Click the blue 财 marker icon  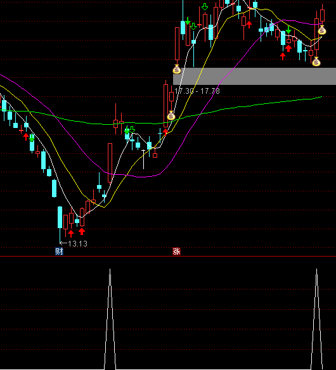[59, 252]
